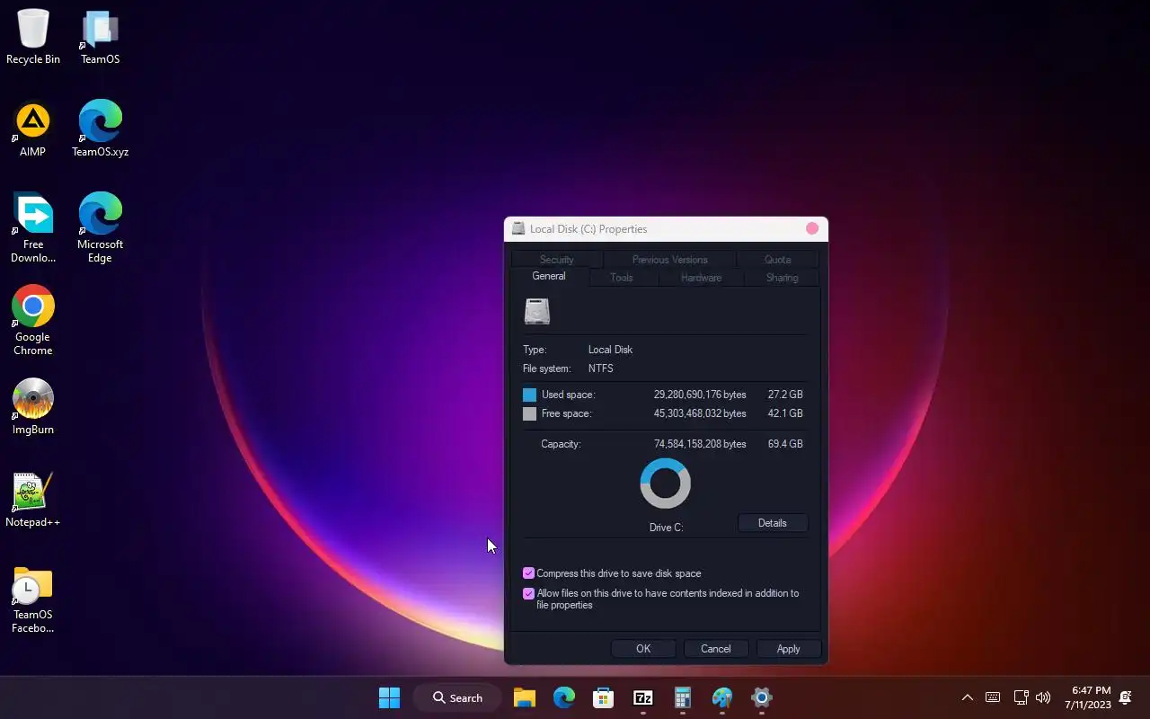Click the NTFS file system value
The width and height of the screenshot is (1150, 719).
(601, 368)
